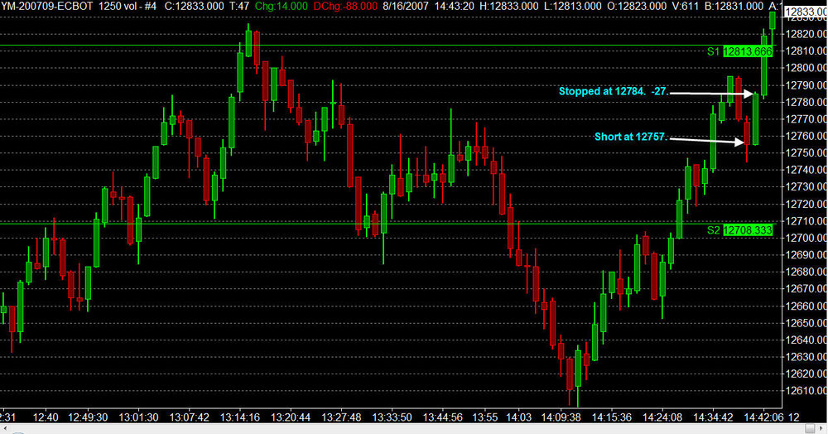This screenshot has width=828, height=434.
Task: Click the 13:20:44 time axis label
Action: pyautogui.click(x=291, y=417)
